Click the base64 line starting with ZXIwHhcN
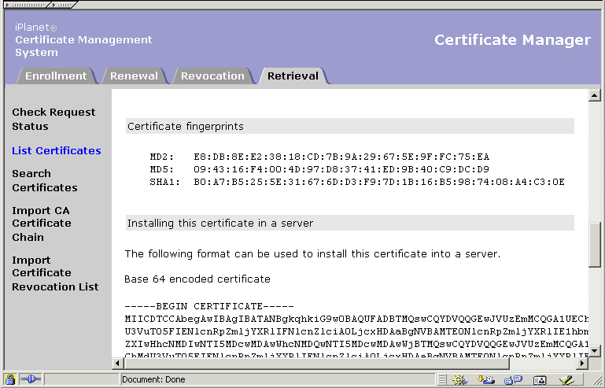This screenshot has height=388, width=605. [356, 344]
